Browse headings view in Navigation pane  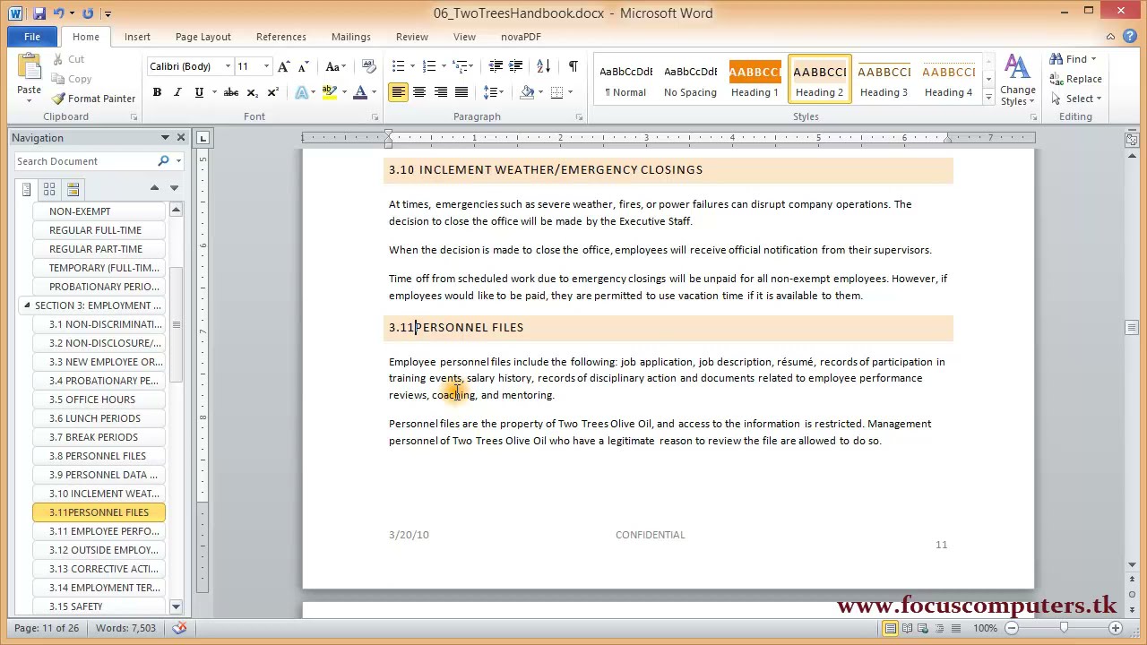(26, 189)
